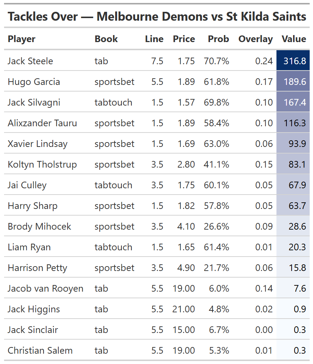The image size is (313, 364).
Task: Click the Price column header
Action: tap(184, 39)
